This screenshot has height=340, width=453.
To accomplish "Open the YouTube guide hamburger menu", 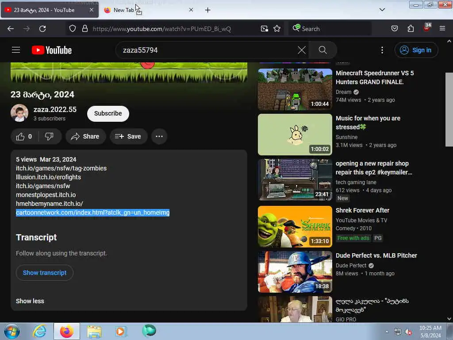I will coord(16,50).
